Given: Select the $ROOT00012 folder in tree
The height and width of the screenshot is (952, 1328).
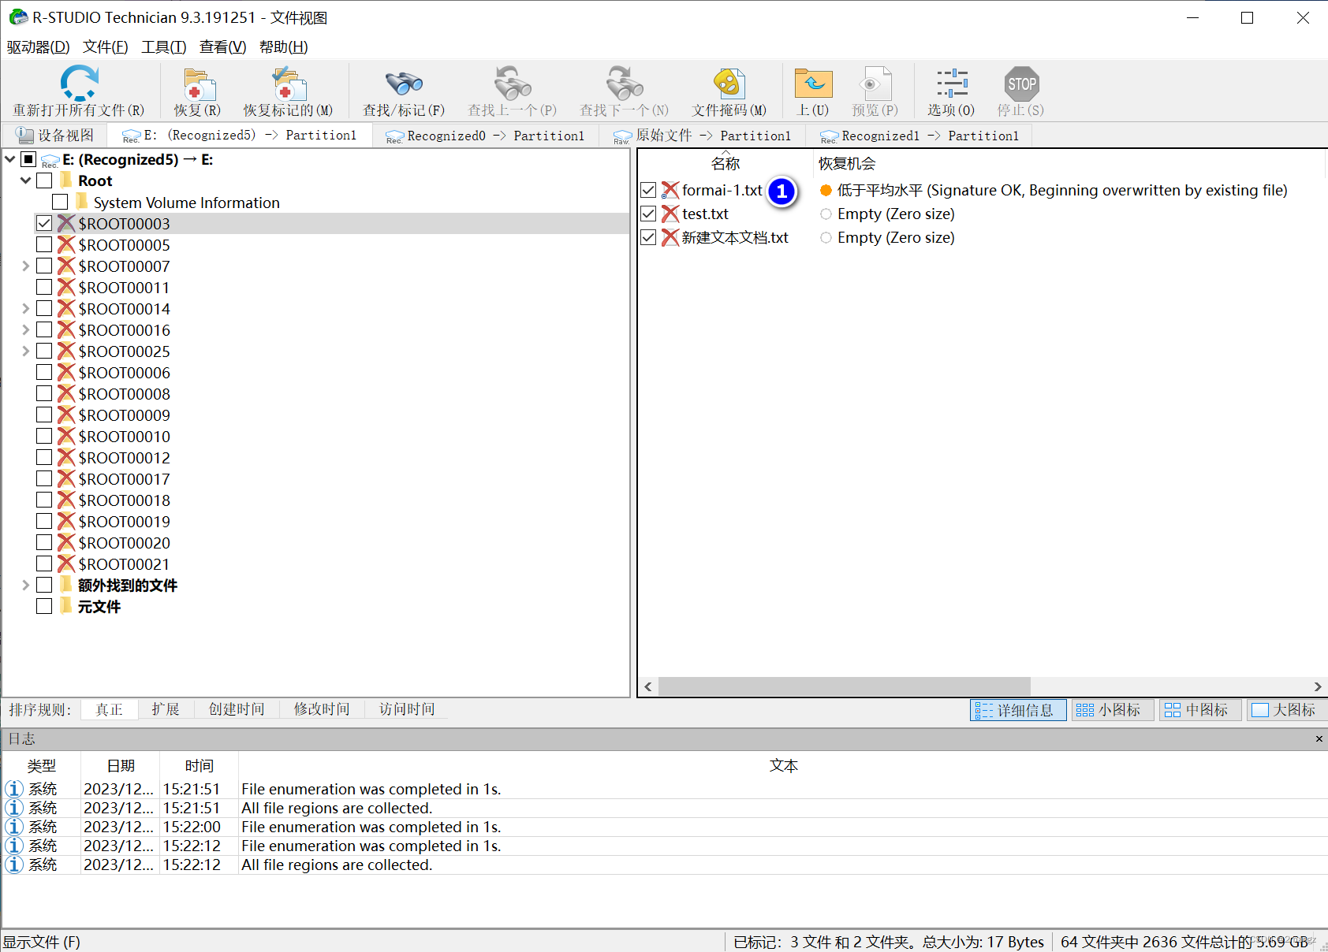Looking at the screenshot, I should pyautogui.click(x=124, y=457).
